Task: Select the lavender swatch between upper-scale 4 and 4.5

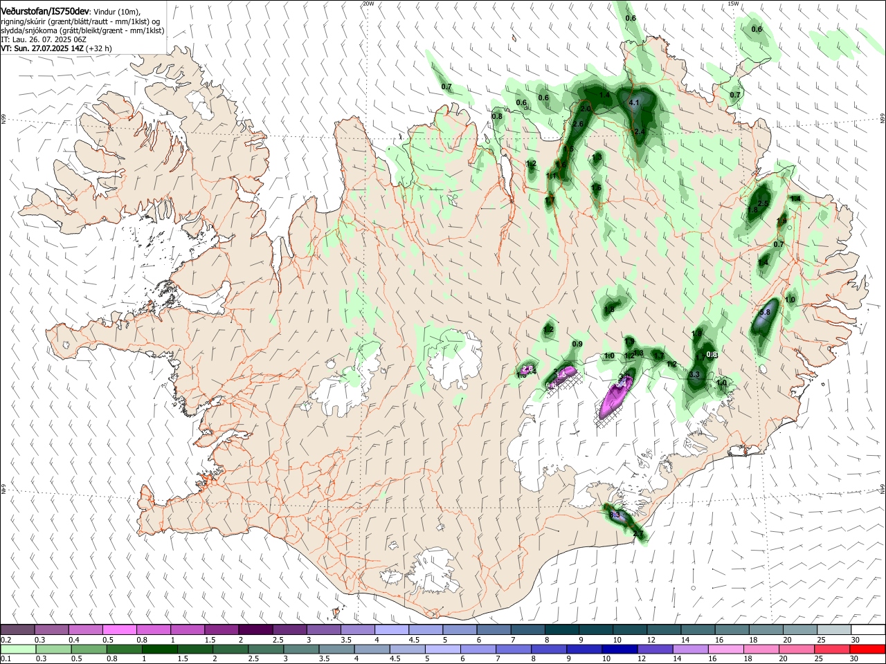Action: (x=392, y=630)
